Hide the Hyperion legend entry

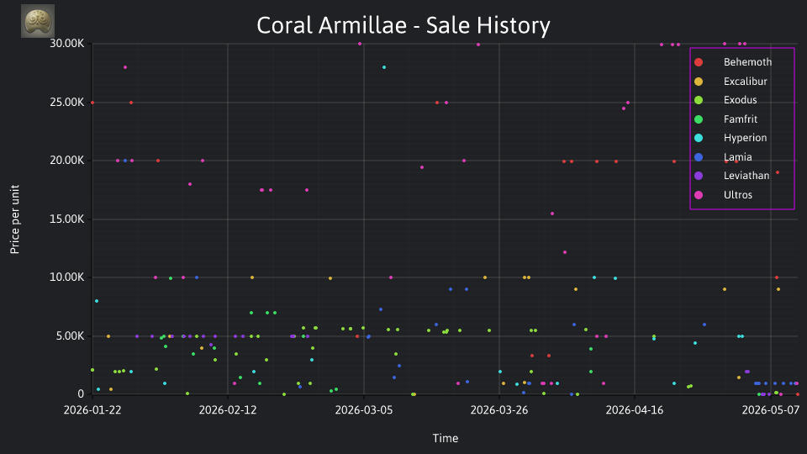[x=731, y=138]
